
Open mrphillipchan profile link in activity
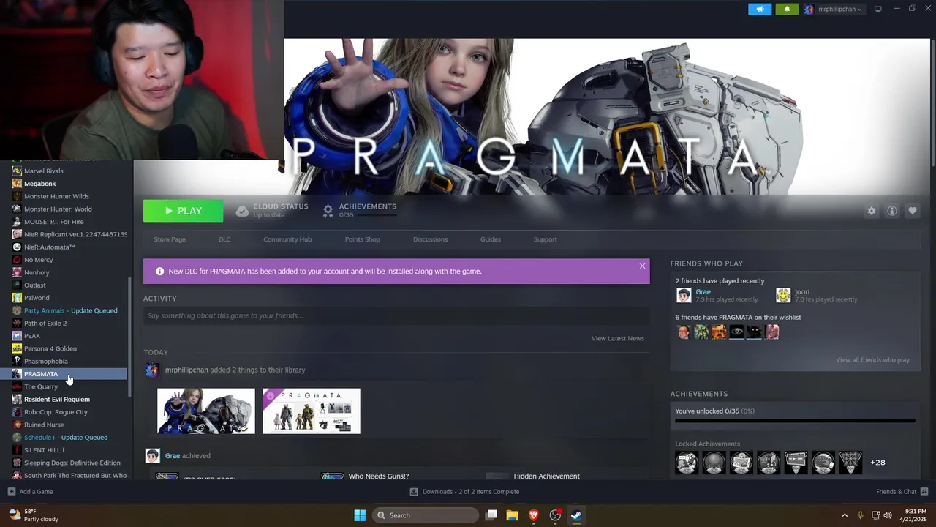pos(186,370)
